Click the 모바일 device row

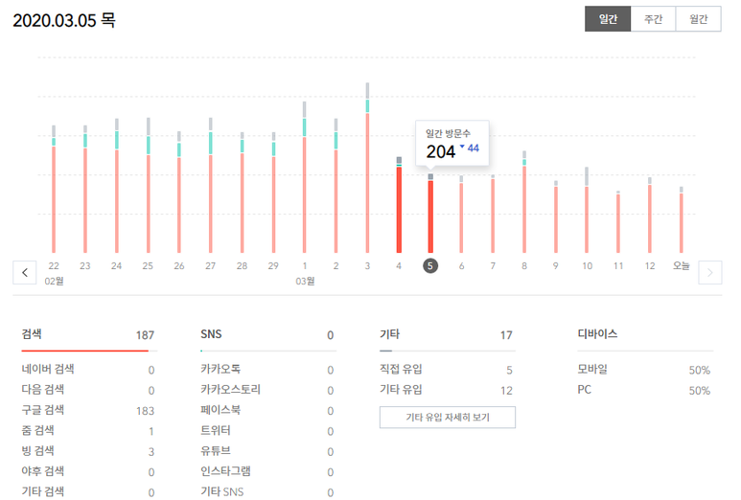[643, 369]
